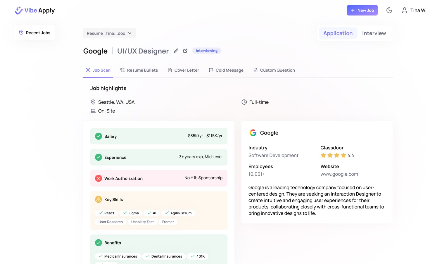Click the Cold Message chat icon
Image resolution: width=442 pixels, height=264 pixels.
click(211, 70)
